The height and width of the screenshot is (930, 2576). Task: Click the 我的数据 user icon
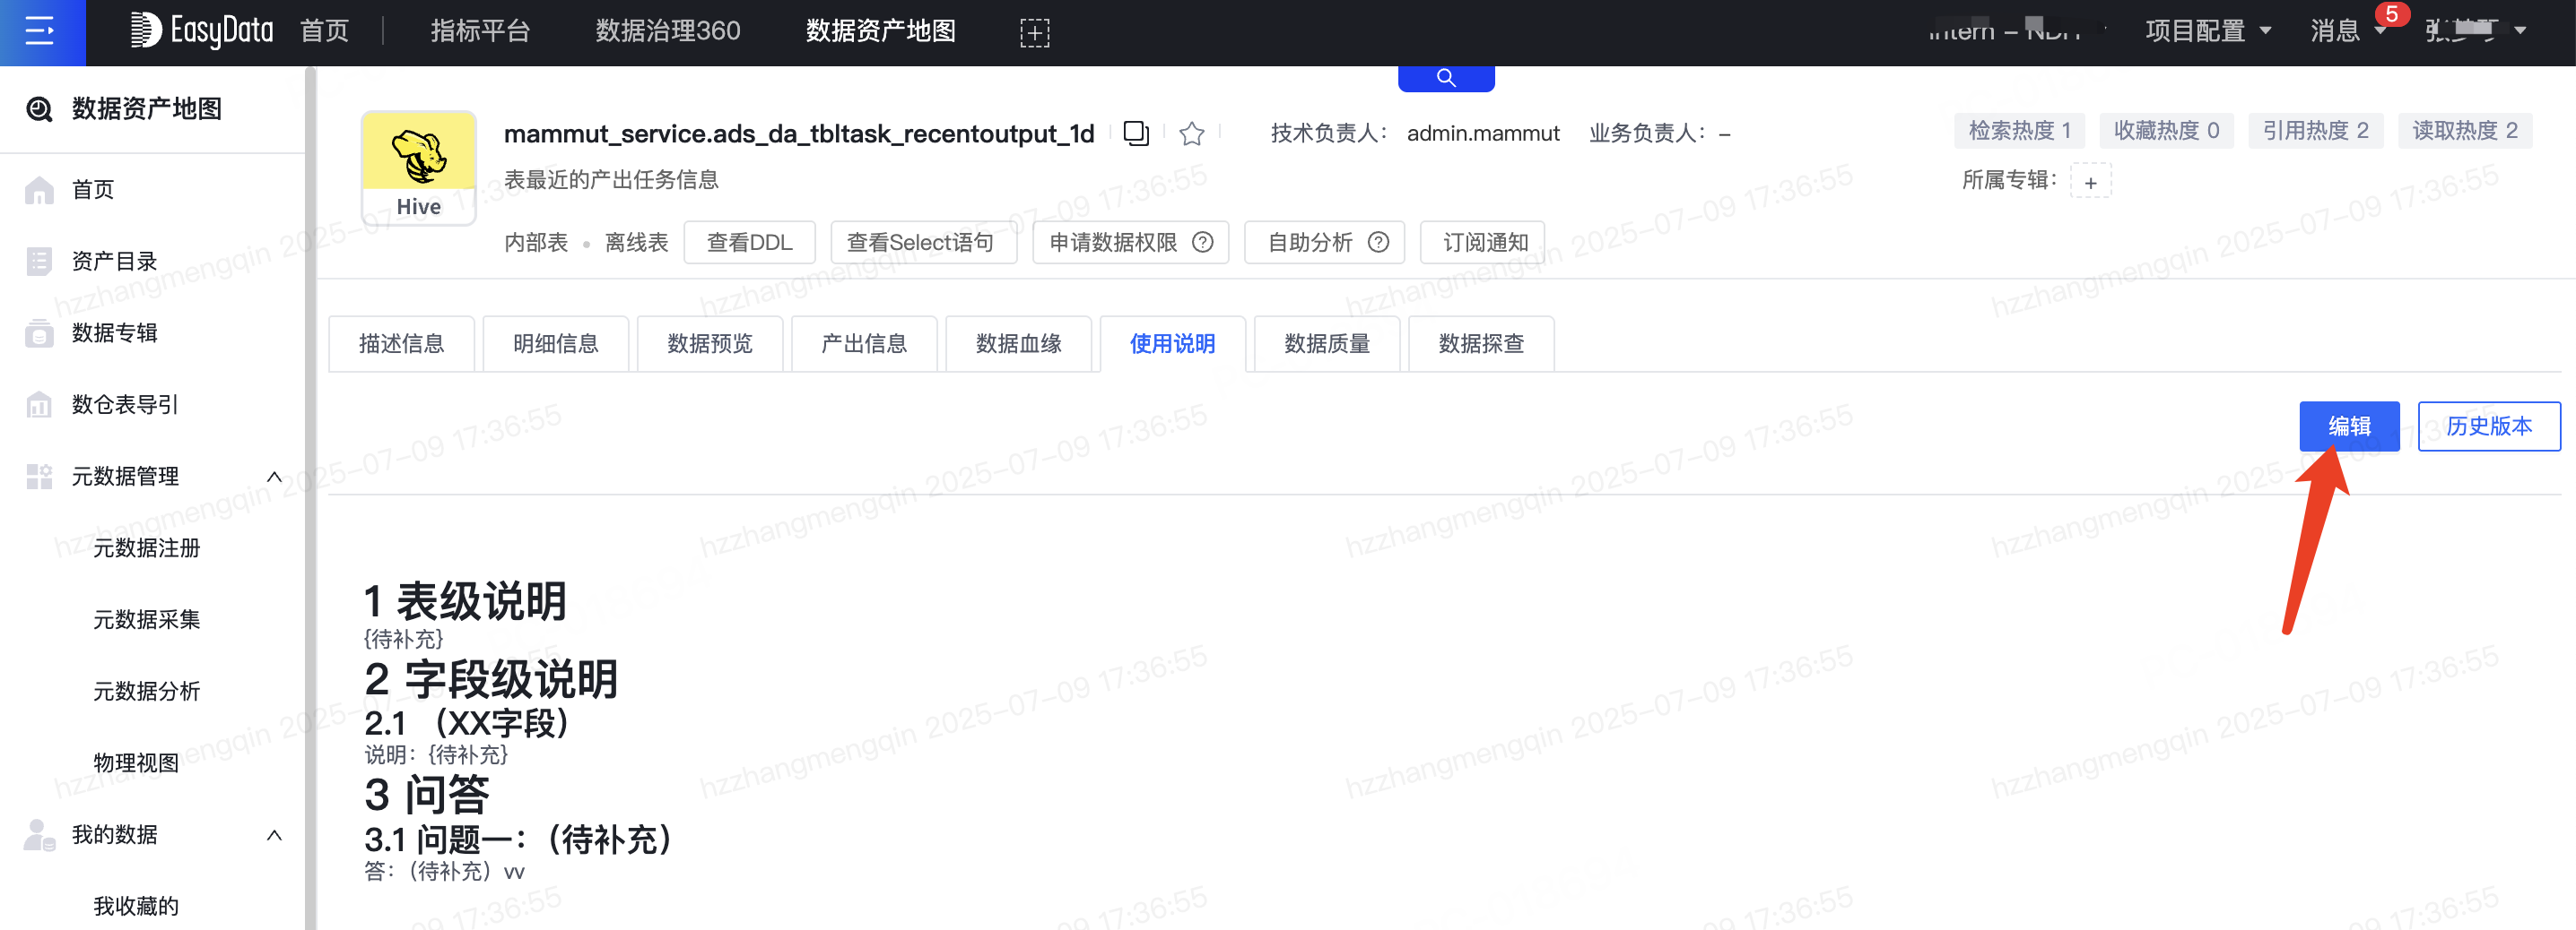click(39, 834)
